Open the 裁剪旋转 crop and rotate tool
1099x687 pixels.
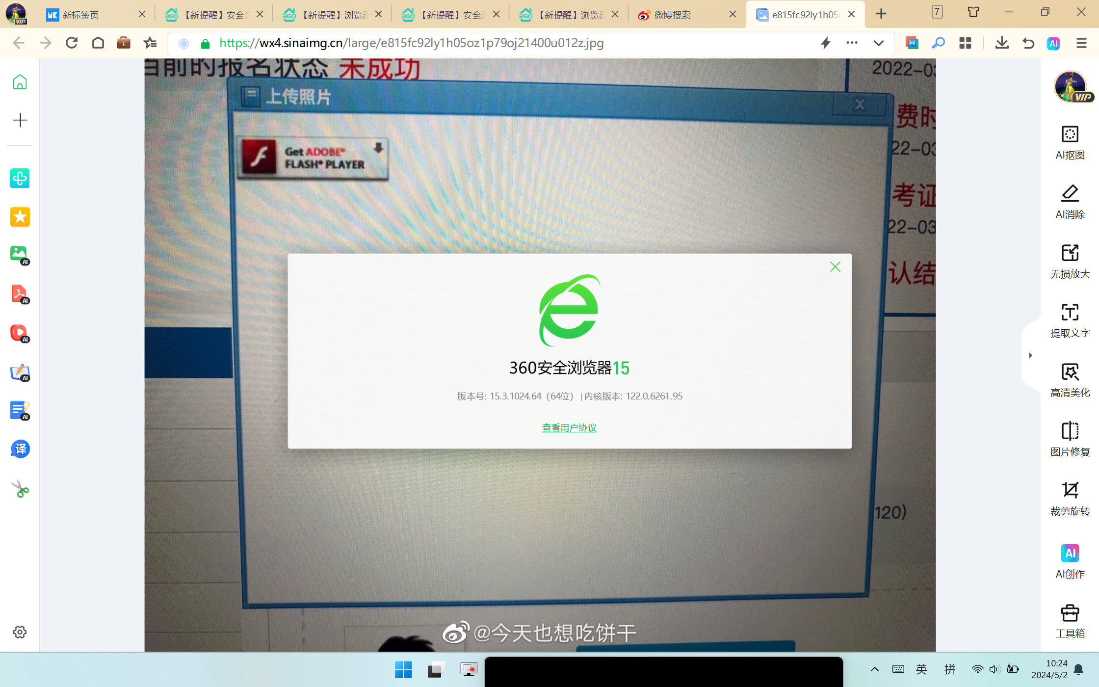pyautogui.click(x=1070, y=499)
